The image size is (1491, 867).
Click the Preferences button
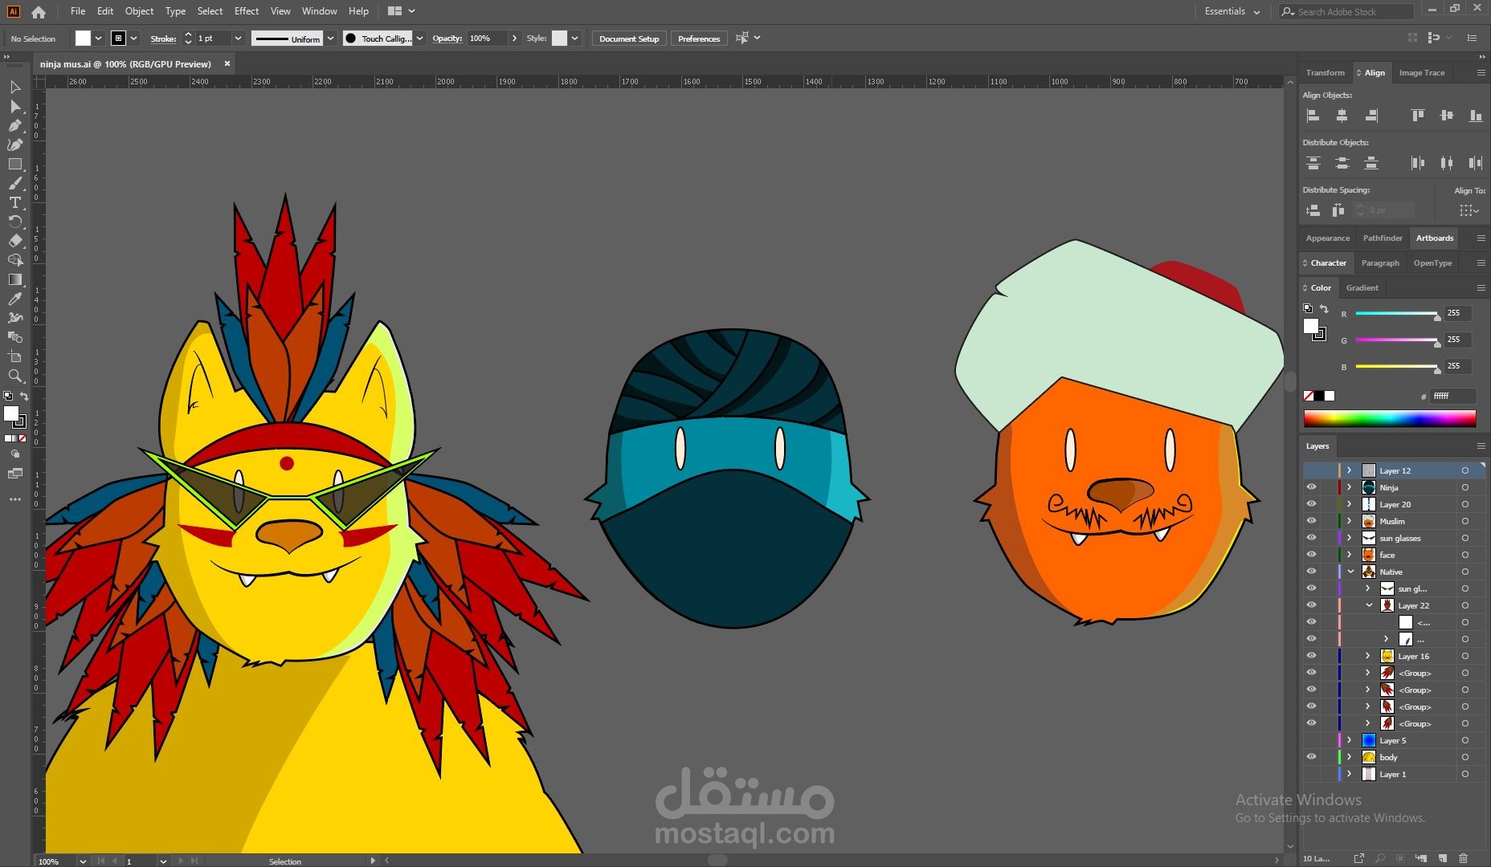point(699,39)
